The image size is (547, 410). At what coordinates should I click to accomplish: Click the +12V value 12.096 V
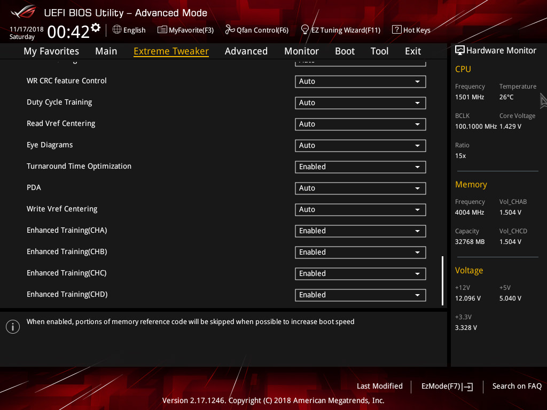point(468,298)
